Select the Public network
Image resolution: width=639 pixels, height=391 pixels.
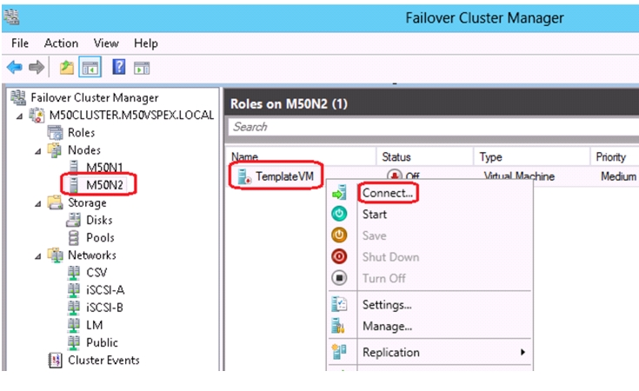pos(102,342)
